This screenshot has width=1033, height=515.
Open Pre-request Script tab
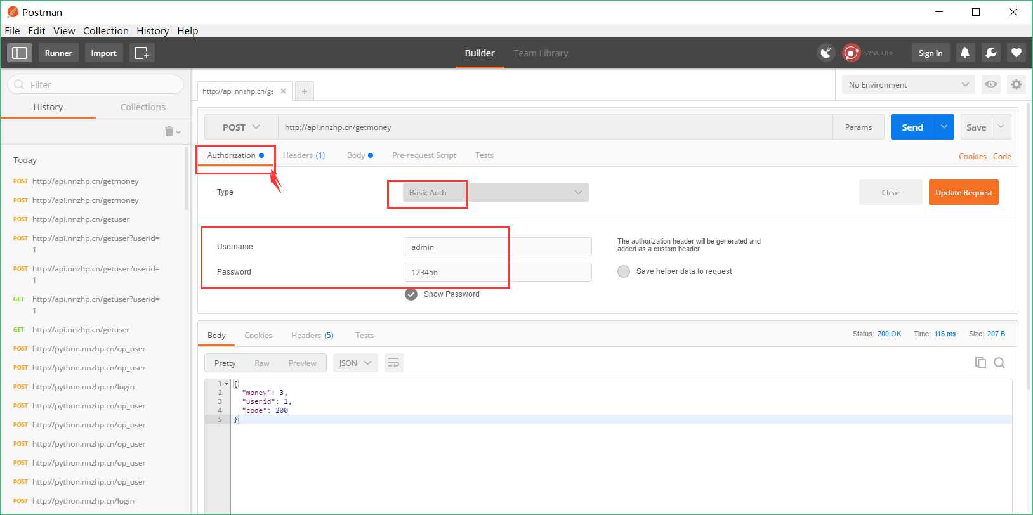coord(424,155)
